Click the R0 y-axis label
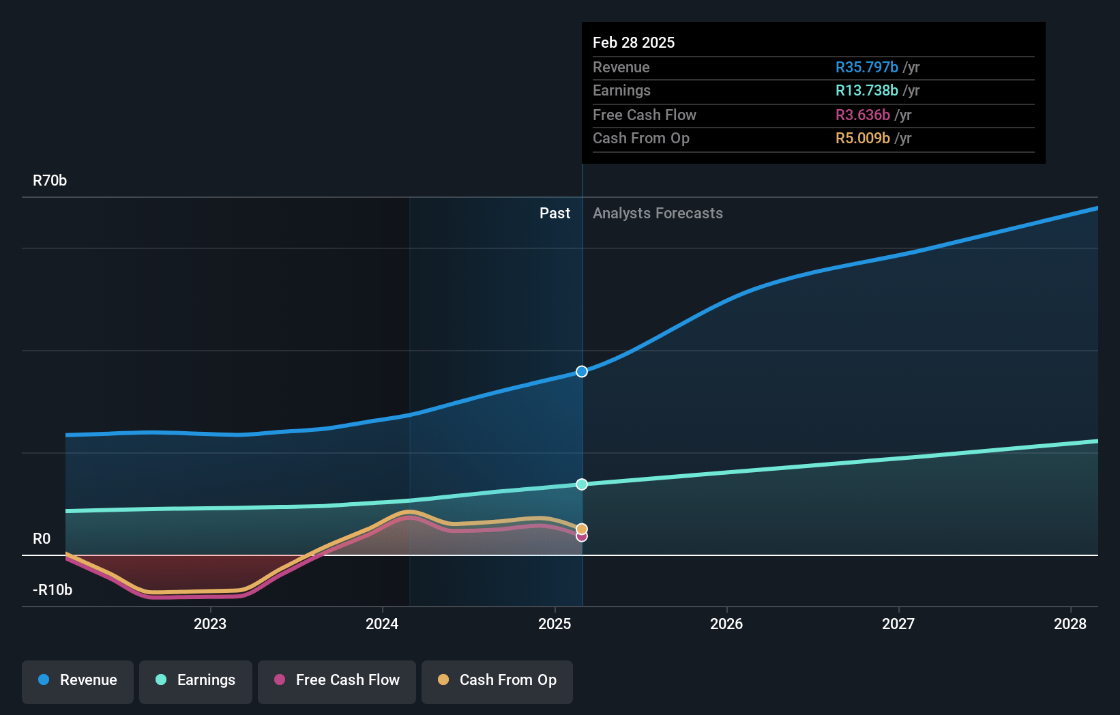The height and width of the screenshot is (715, 1120). tap(42, 539)
